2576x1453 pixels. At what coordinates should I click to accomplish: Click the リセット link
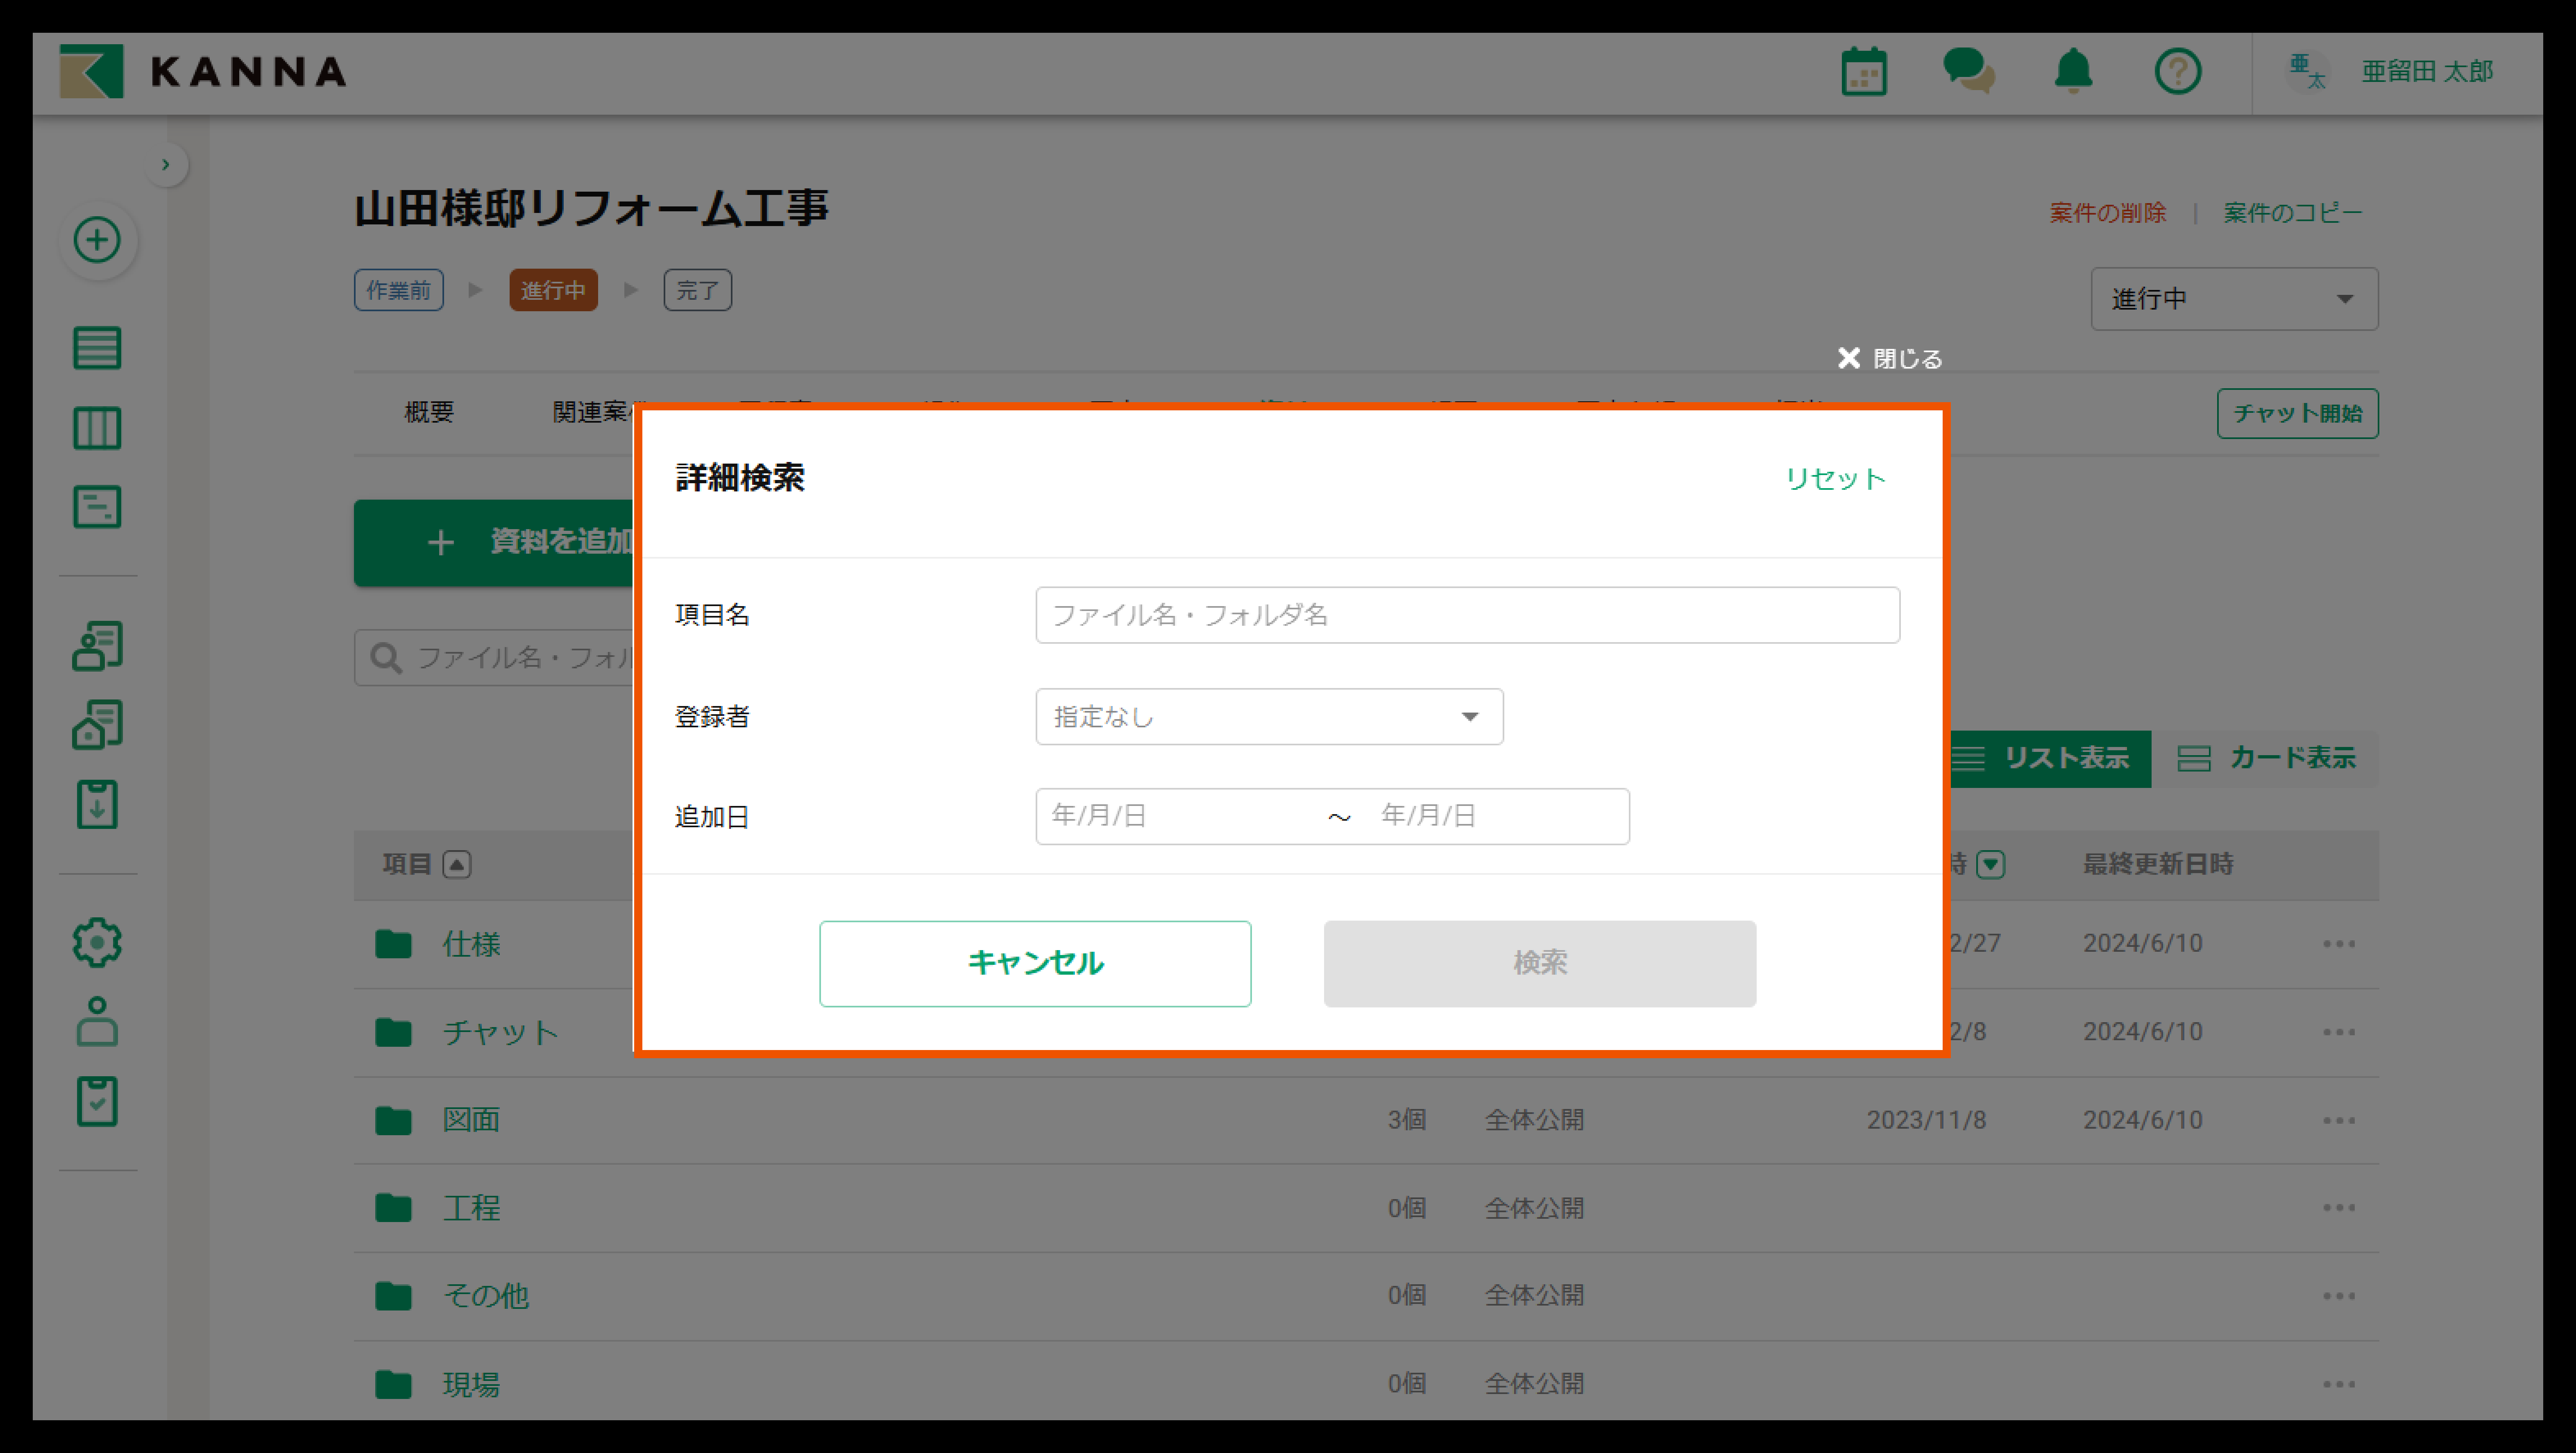pyautogui.click(x=1835, y=479)
